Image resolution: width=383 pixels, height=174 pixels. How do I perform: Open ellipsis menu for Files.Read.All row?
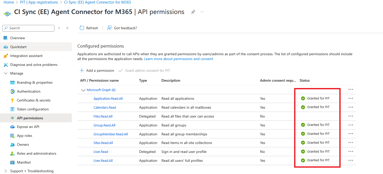tap(351, 116)
